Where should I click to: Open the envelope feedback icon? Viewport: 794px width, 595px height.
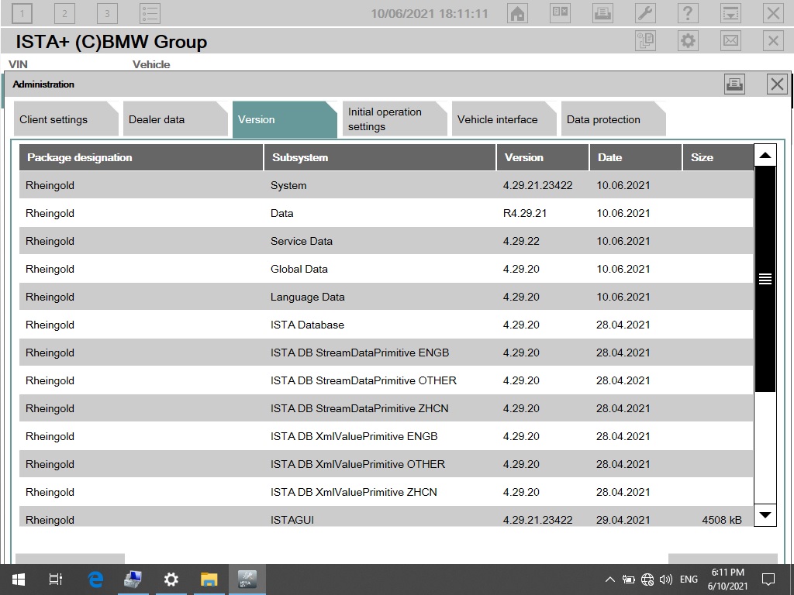[730, 40]
